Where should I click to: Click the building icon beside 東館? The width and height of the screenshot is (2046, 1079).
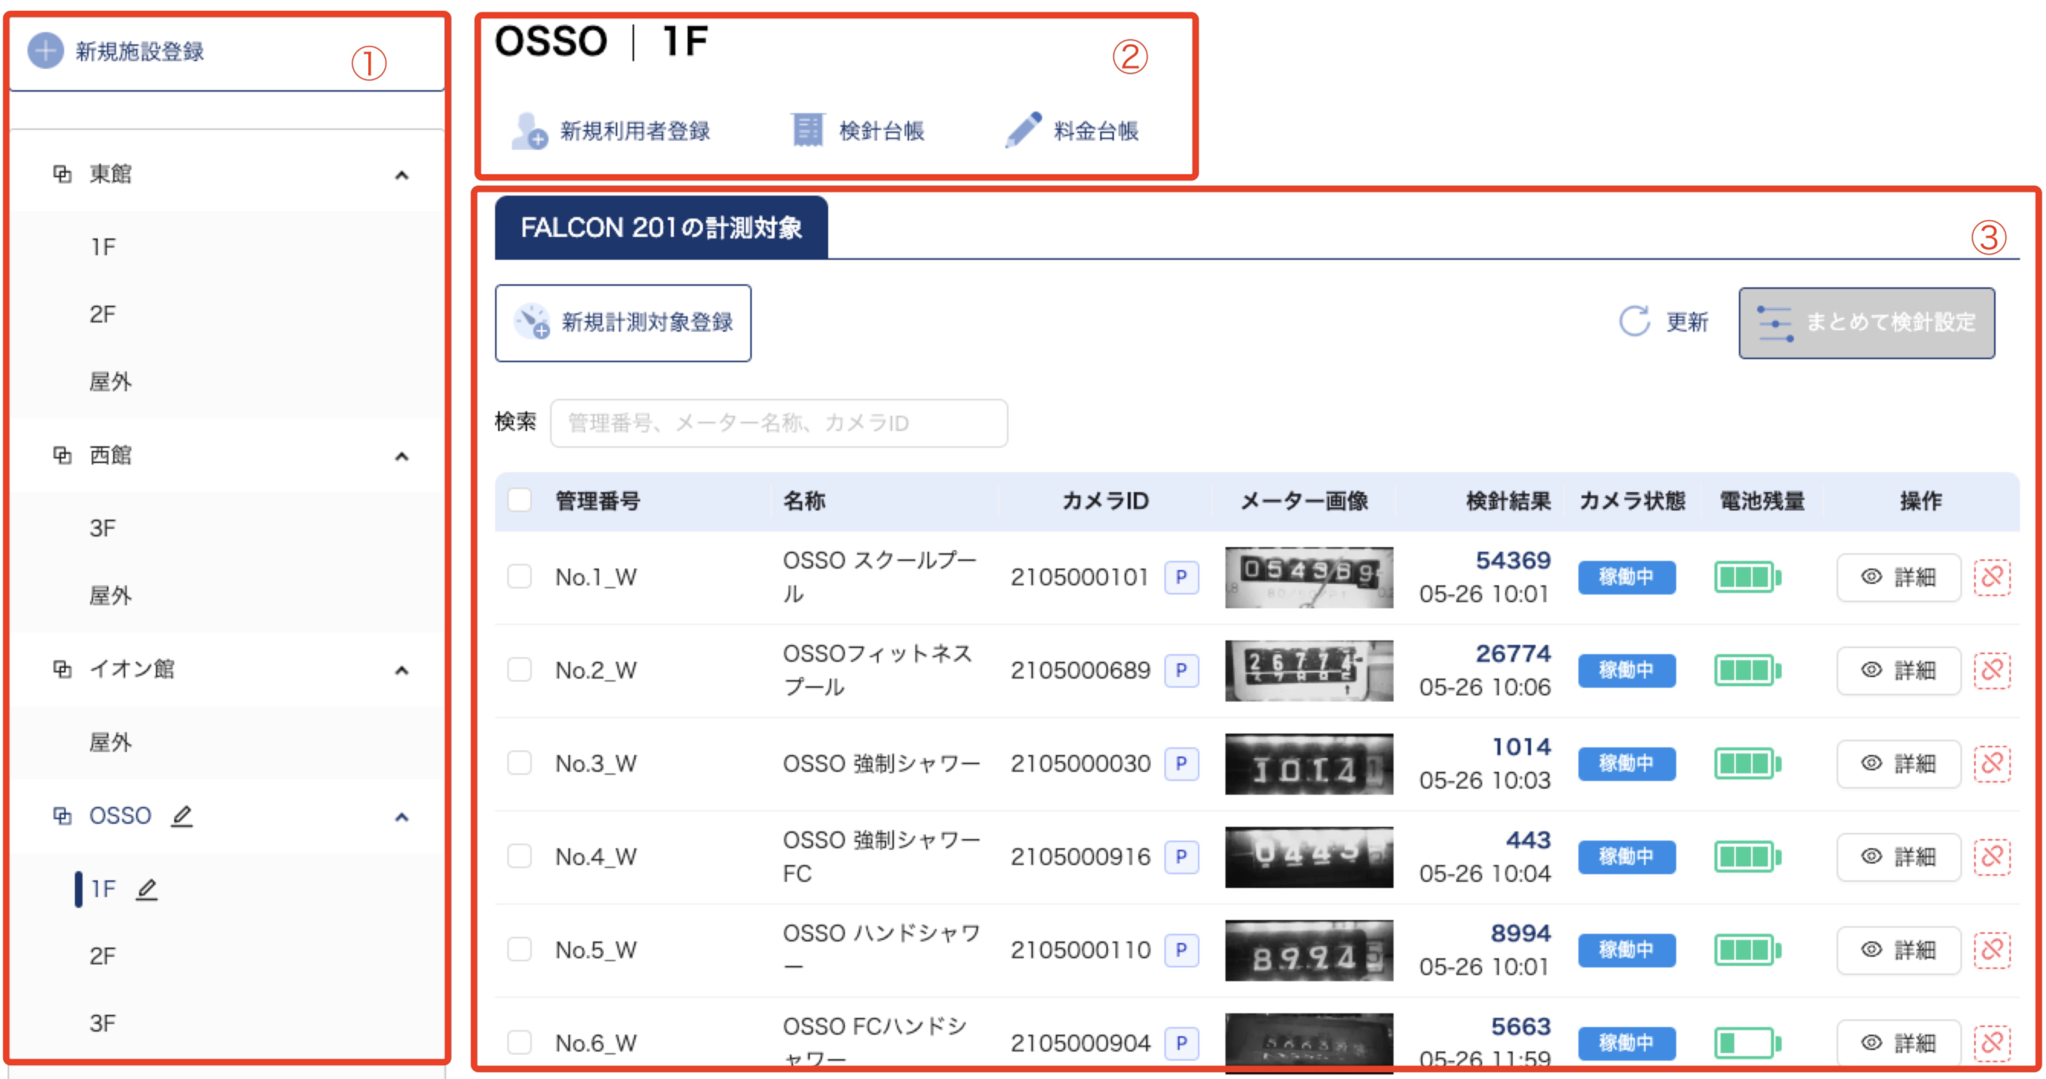(62, 174)
